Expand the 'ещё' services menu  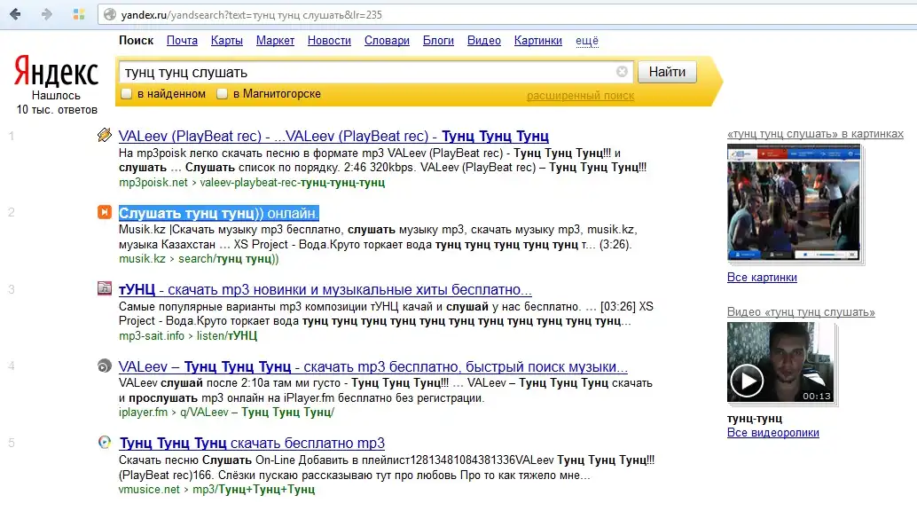pos(586,41)
